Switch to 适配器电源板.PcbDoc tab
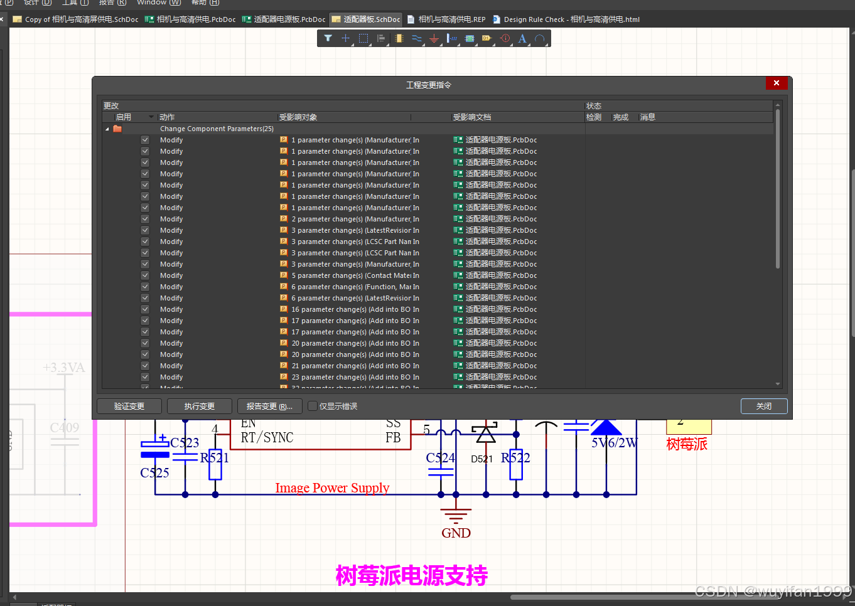The image size is (855, 606). 284,19
